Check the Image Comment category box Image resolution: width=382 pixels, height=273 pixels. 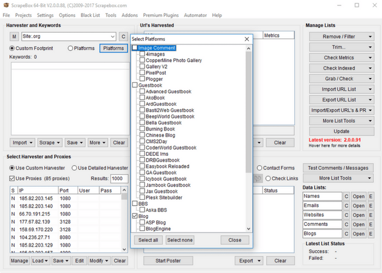tap(135, 48)
